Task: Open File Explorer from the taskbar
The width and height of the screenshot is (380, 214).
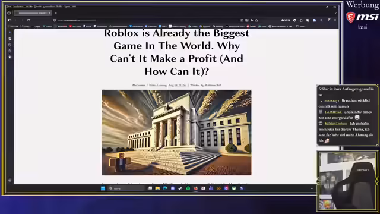Action: pyautogui.click(x=157, y=188)
